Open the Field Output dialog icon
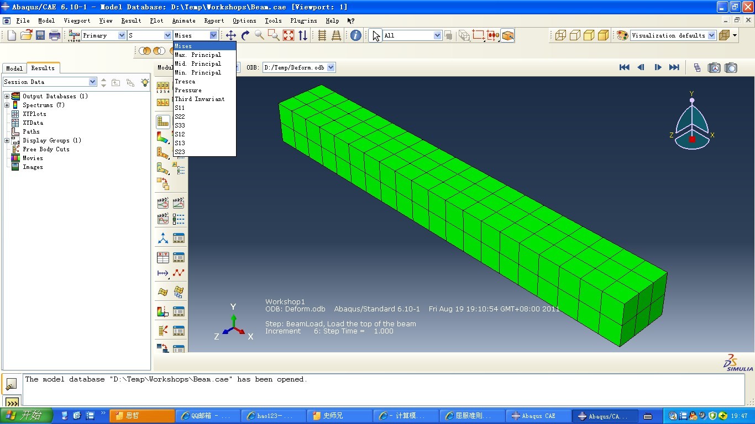The width and height of the screenshot is (755, 424). tap(74, 35)
